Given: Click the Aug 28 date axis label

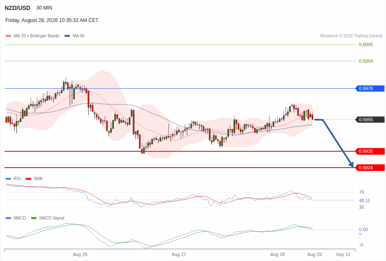Looking at the screenshot, I should pyautogui.click(x=278, y=254).
